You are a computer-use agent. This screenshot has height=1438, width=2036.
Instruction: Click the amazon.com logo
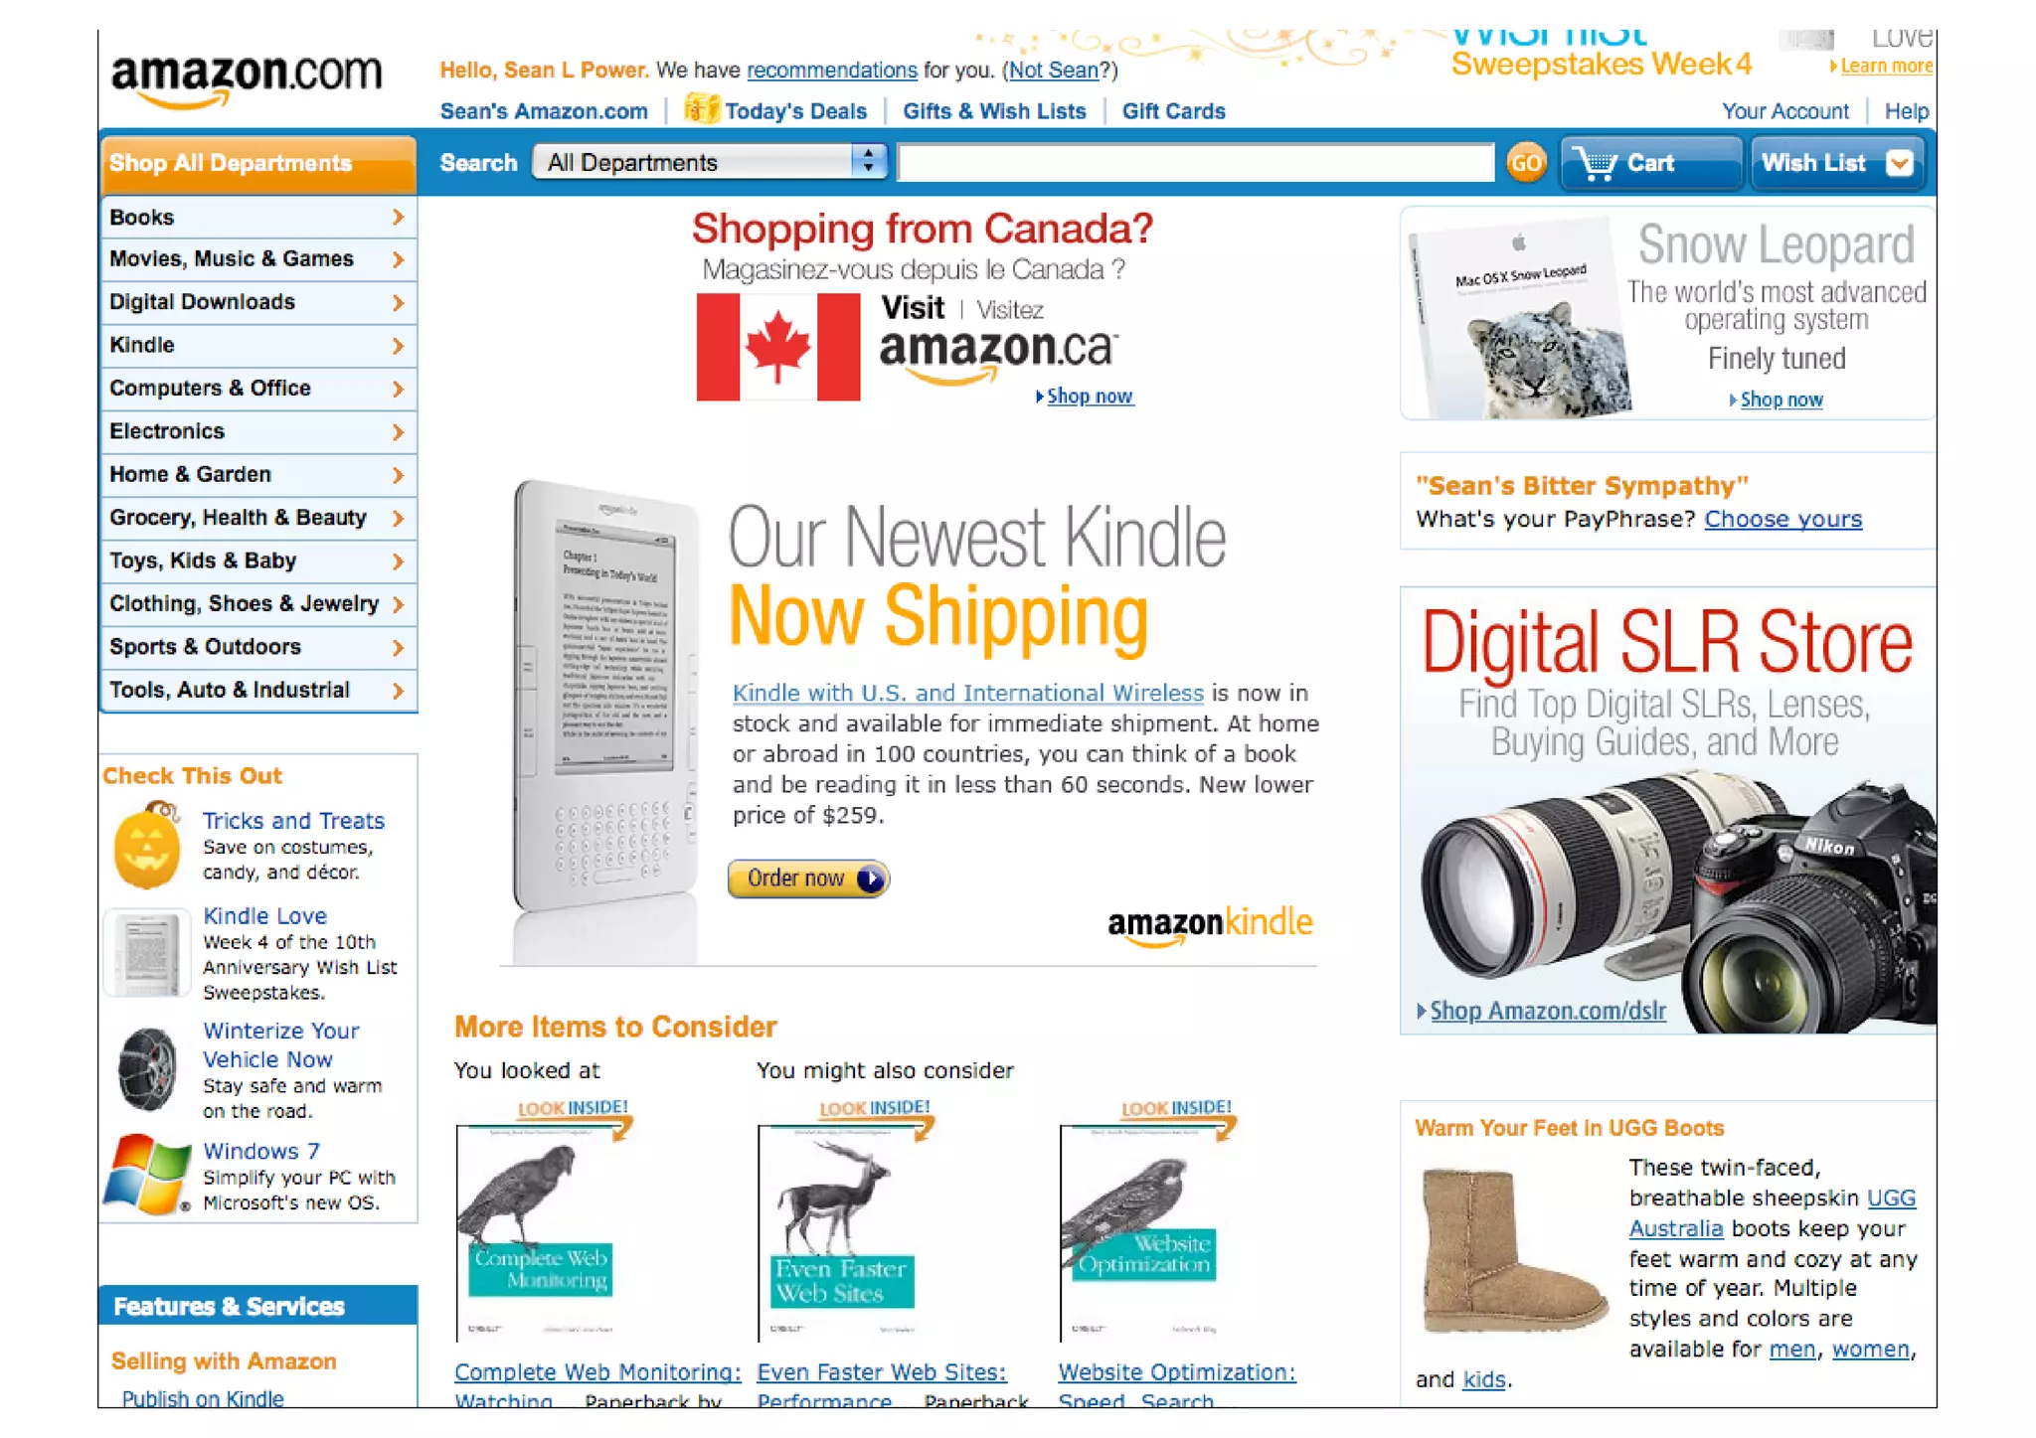[246, 79]
